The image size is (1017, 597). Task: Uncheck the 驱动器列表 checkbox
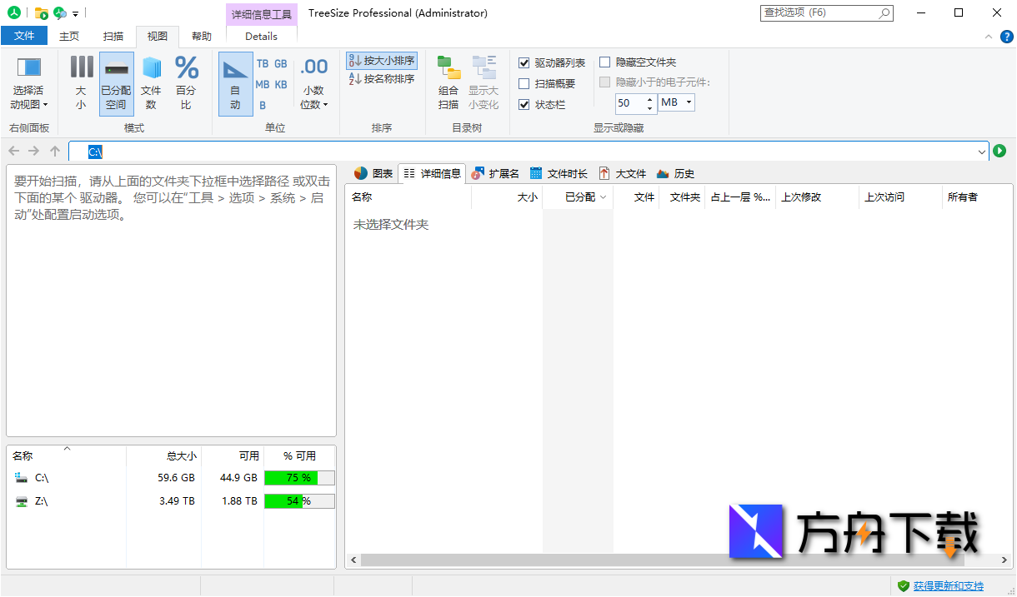point(524,62)
